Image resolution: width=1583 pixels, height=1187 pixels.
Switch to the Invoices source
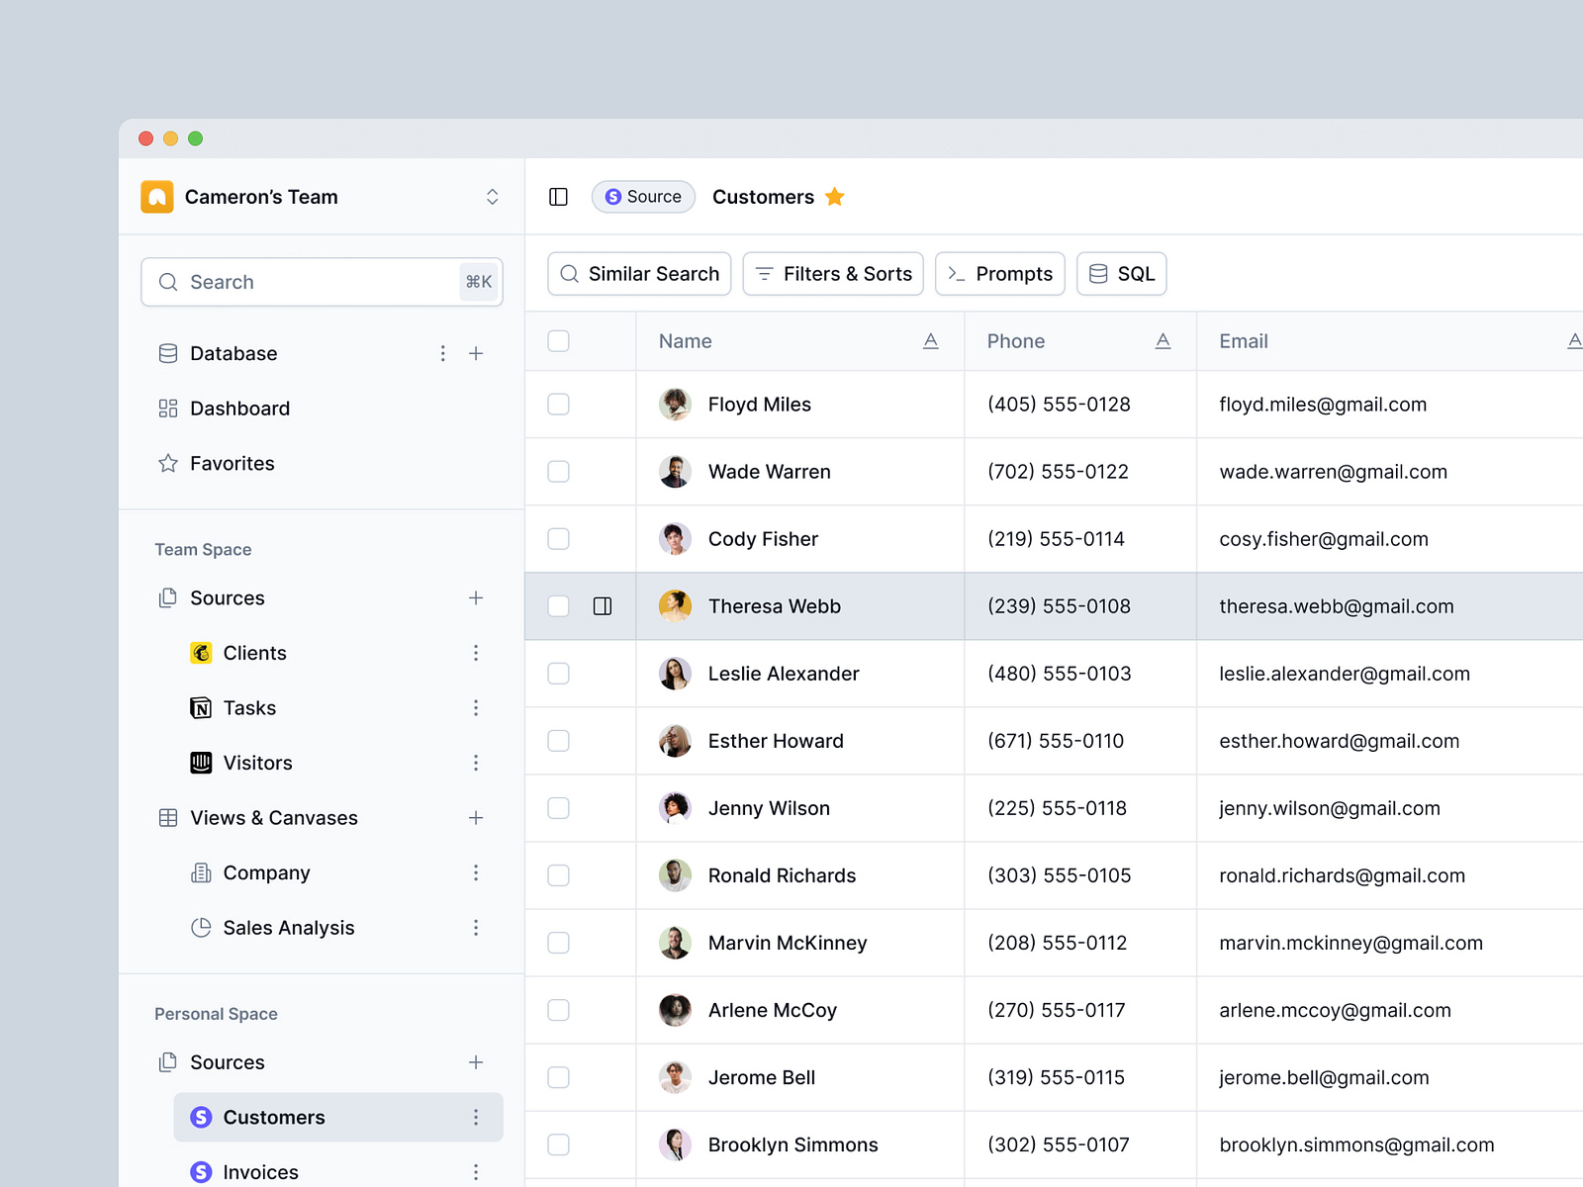260,1171
